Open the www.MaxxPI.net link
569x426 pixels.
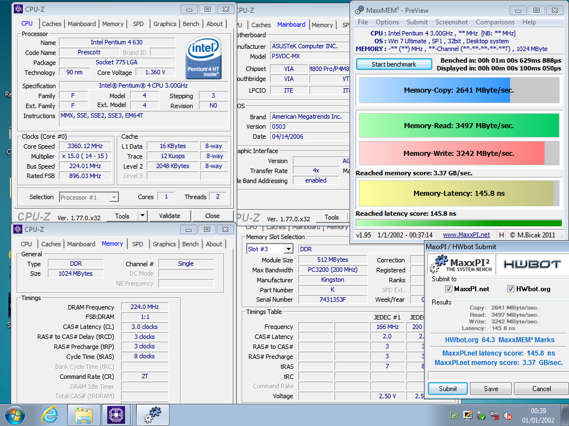[x=466, y=235]
